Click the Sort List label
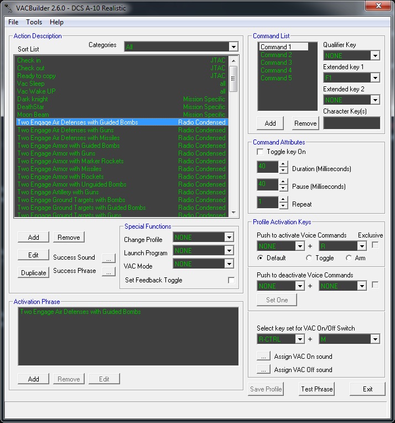This screenshot has height=423, width=395. coord(28,49)
